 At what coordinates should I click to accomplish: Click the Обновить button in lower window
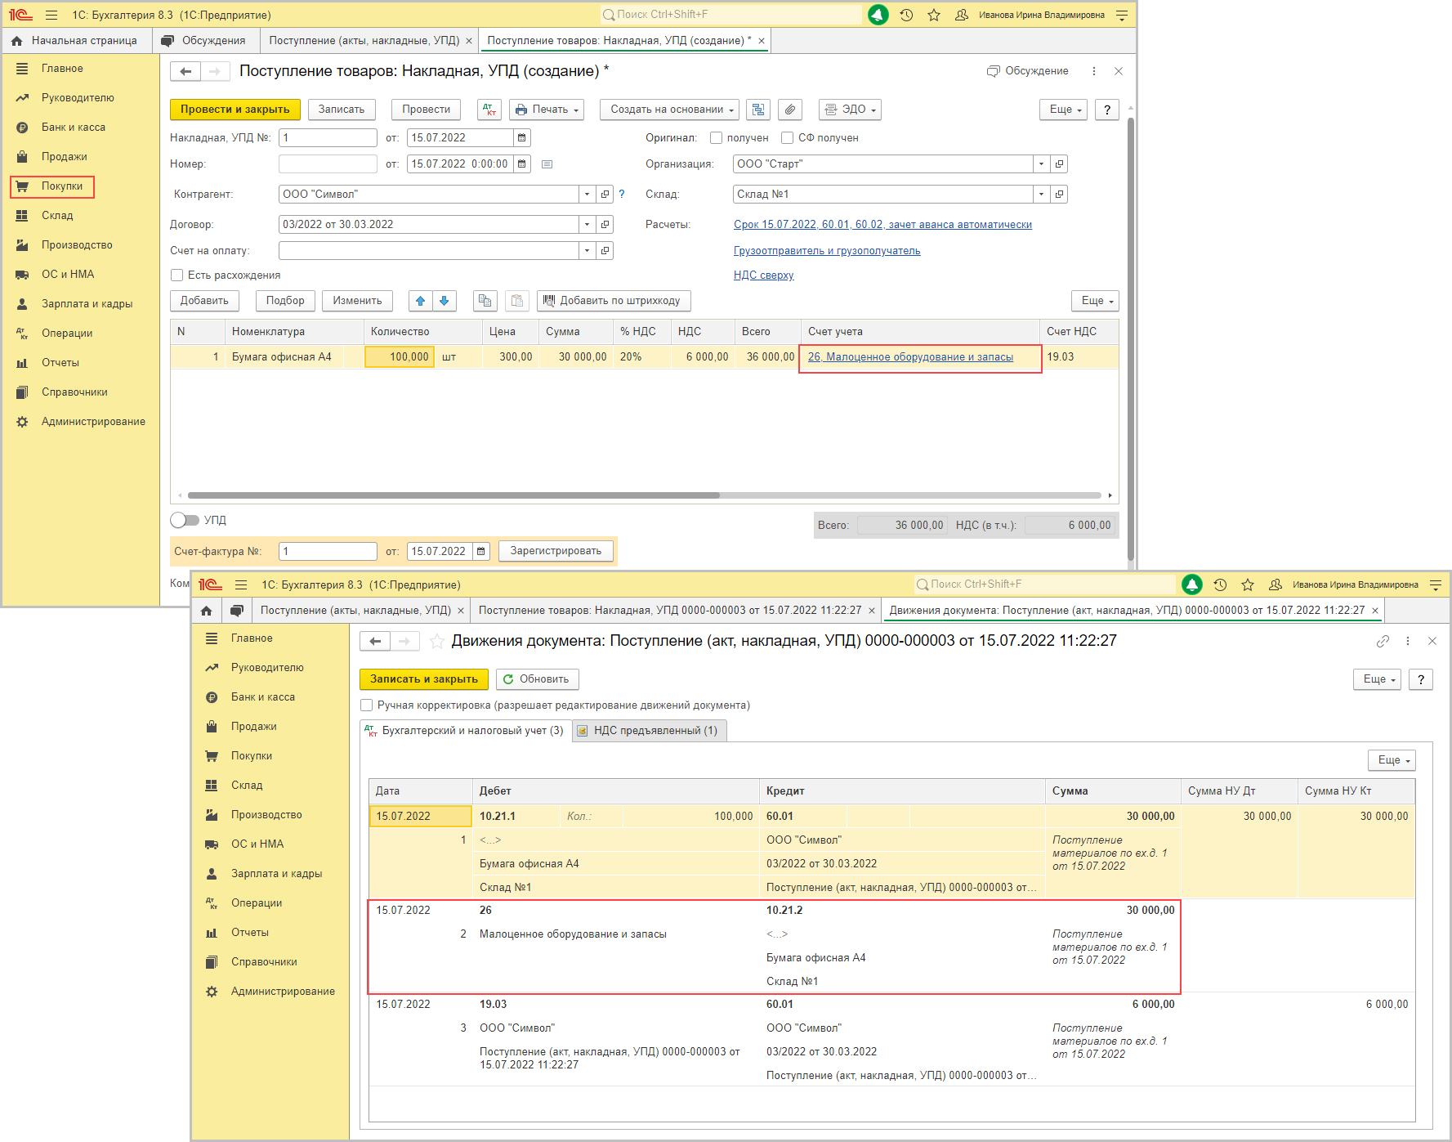[x=537, y=679]
